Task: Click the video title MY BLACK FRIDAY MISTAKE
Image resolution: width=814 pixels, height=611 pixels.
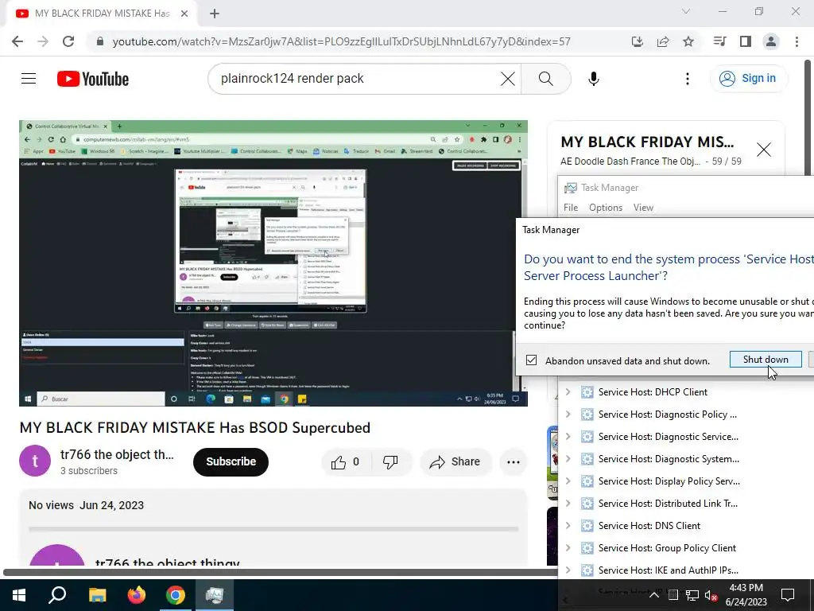Action: point(195,427)
